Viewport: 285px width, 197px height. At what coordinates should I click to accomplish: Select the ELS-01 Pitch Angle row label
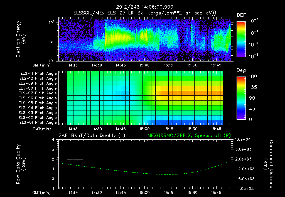[38, 122]
